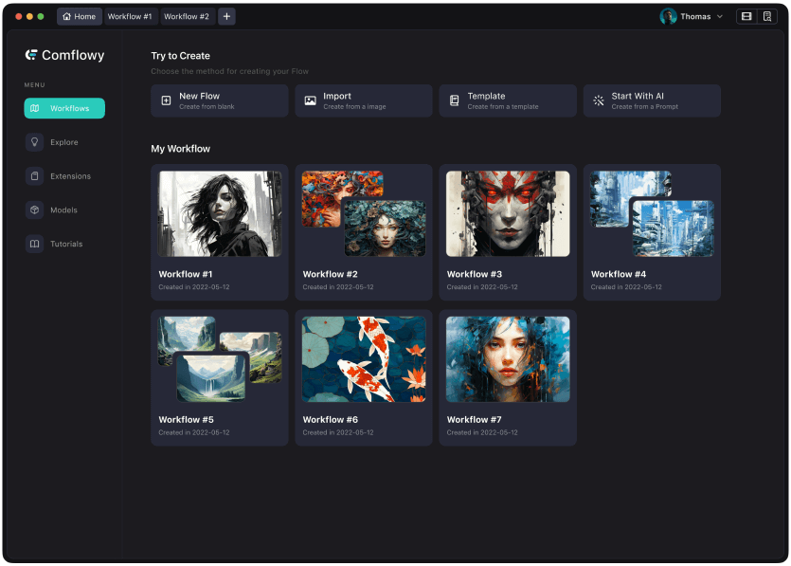The image size is (791, 566).
Task: Click the Import image icon
Action: pyautogui.click(x=310, y=100)
